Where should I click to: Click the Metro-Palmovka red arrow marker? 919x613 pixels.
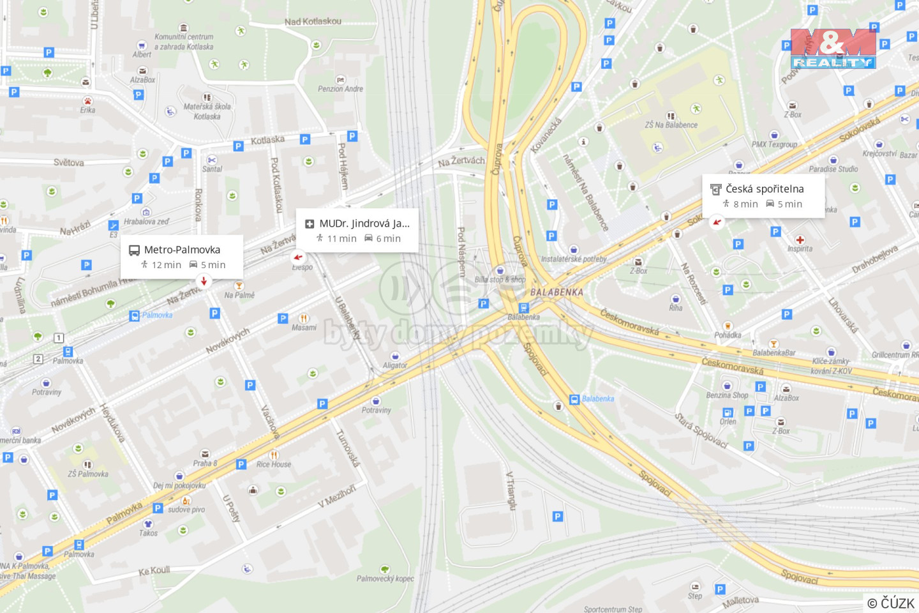(x=204, y=281)
